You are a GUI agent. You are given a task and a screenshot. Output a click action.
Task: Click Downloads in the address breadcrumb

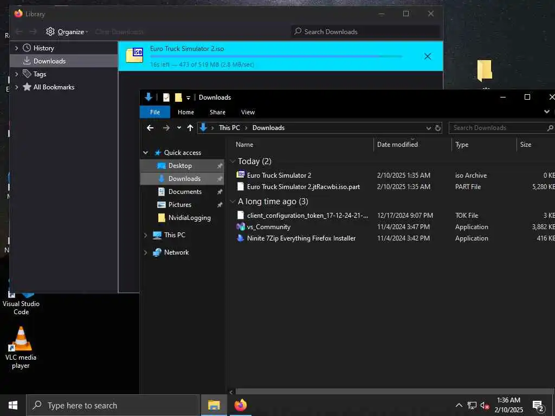(268, 128)
